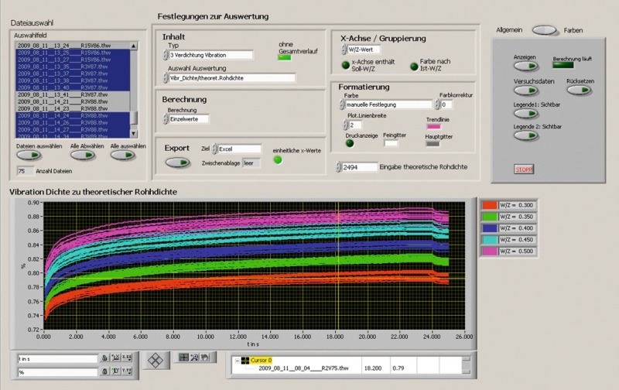Image resolution: width=619 pixels, height=390 pixels.
Task: Click the red STOPP button
Action: point(524,169)
